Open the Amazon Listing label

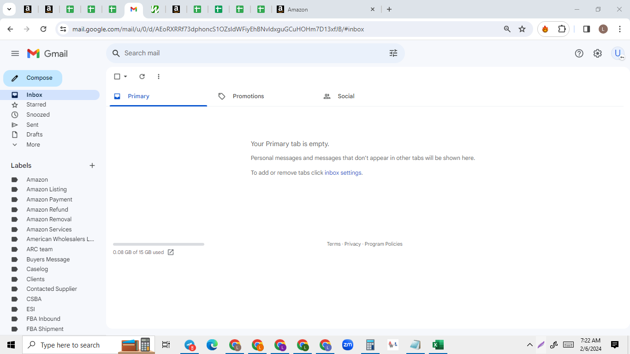(x=47, y=189)
